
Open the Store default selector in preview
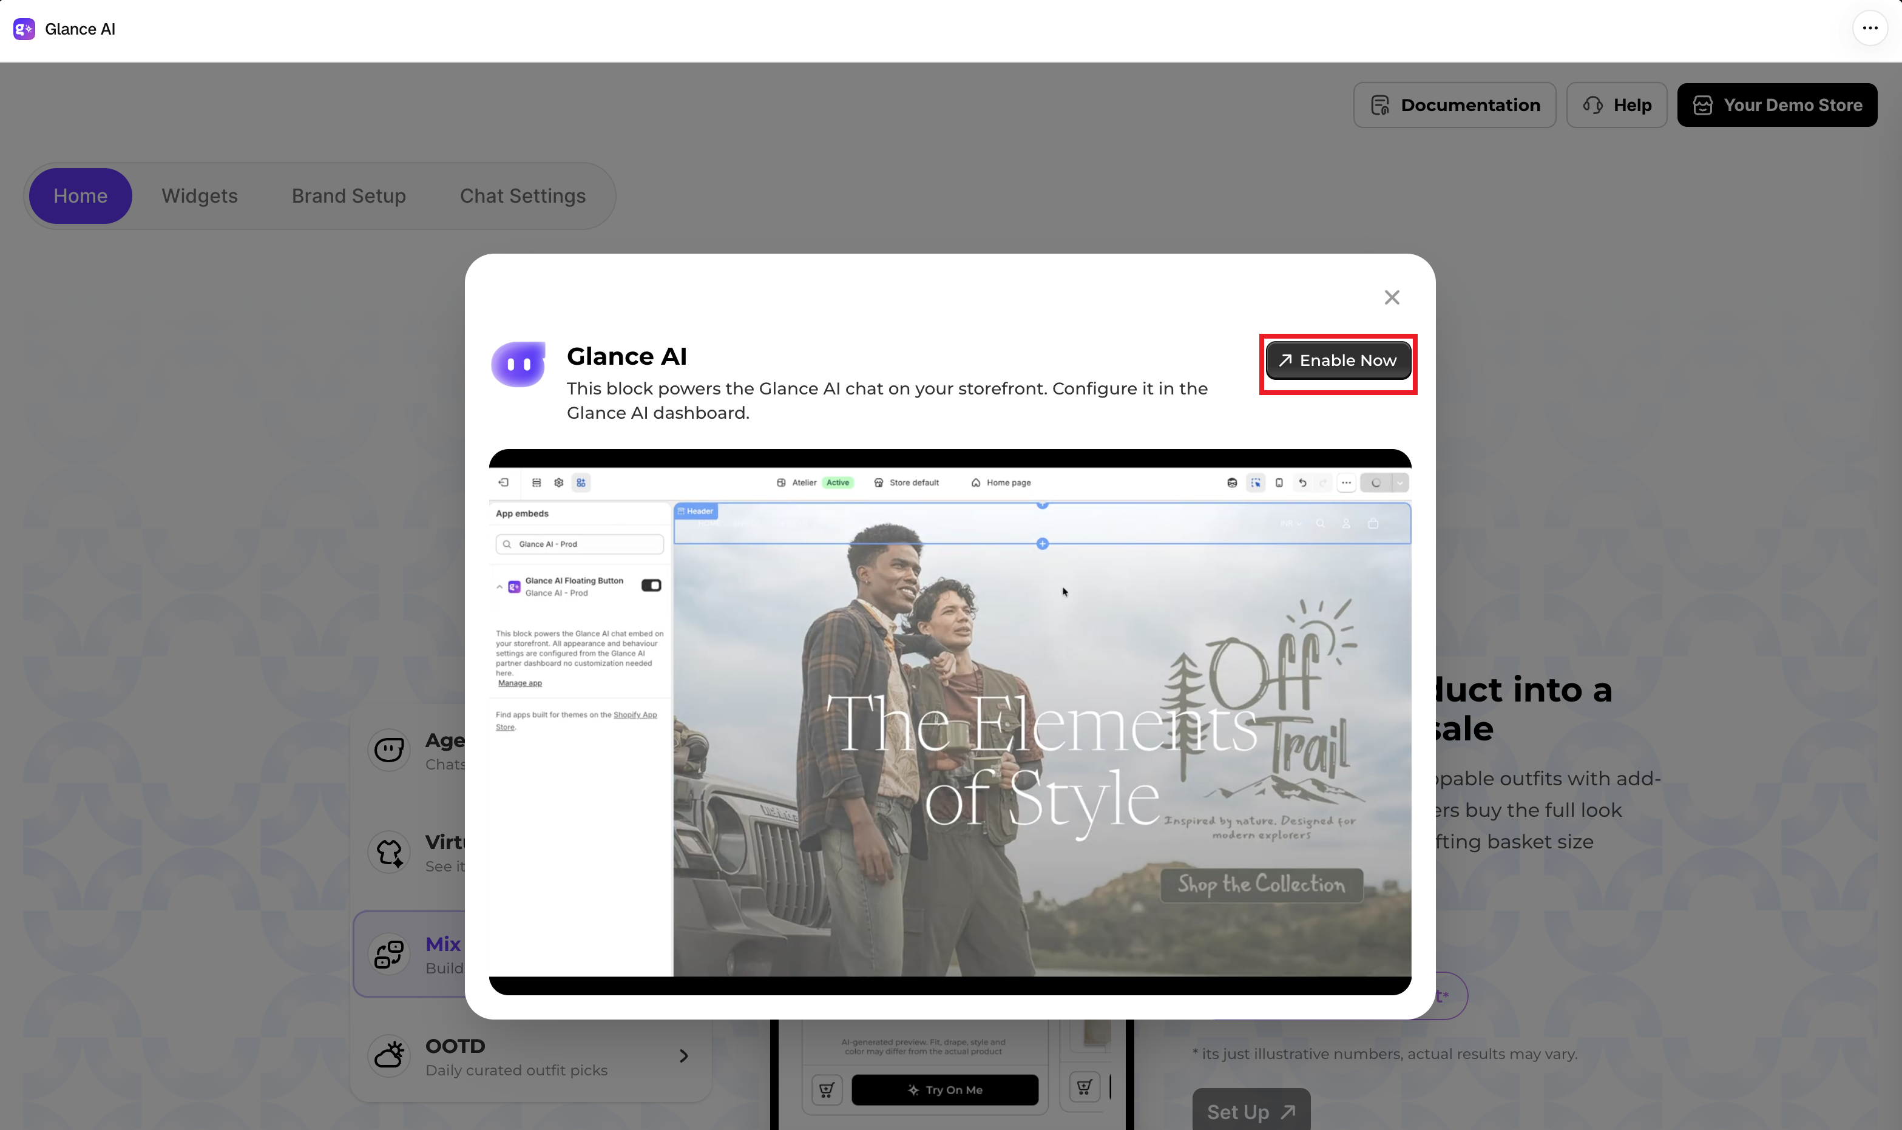pyautogui.click(x=906, y=482)
